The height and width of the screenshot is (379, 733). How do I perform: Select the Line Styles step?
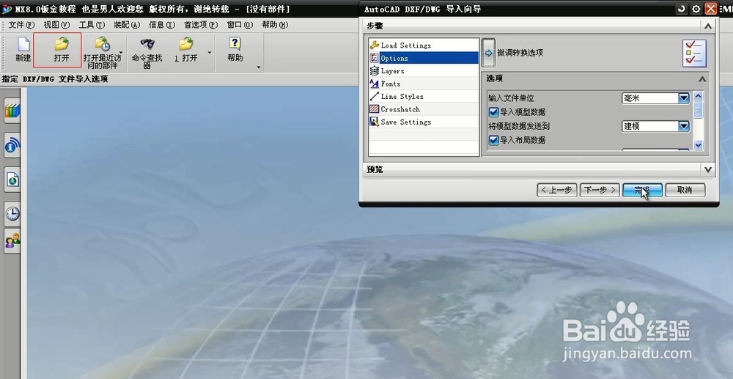pos(424,96)
